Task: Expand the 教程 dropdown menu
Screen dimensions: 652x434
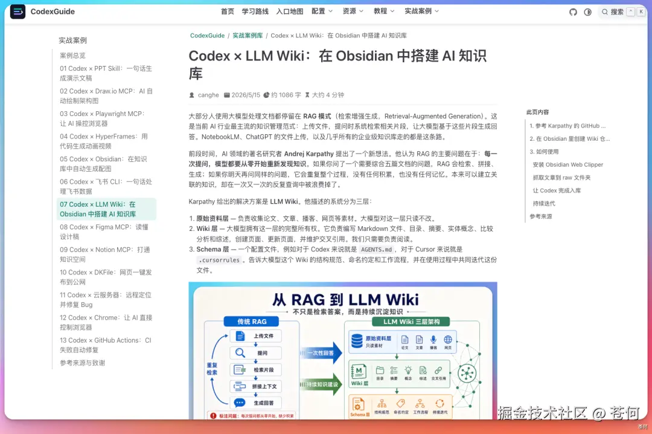Action: coord(384,11)
